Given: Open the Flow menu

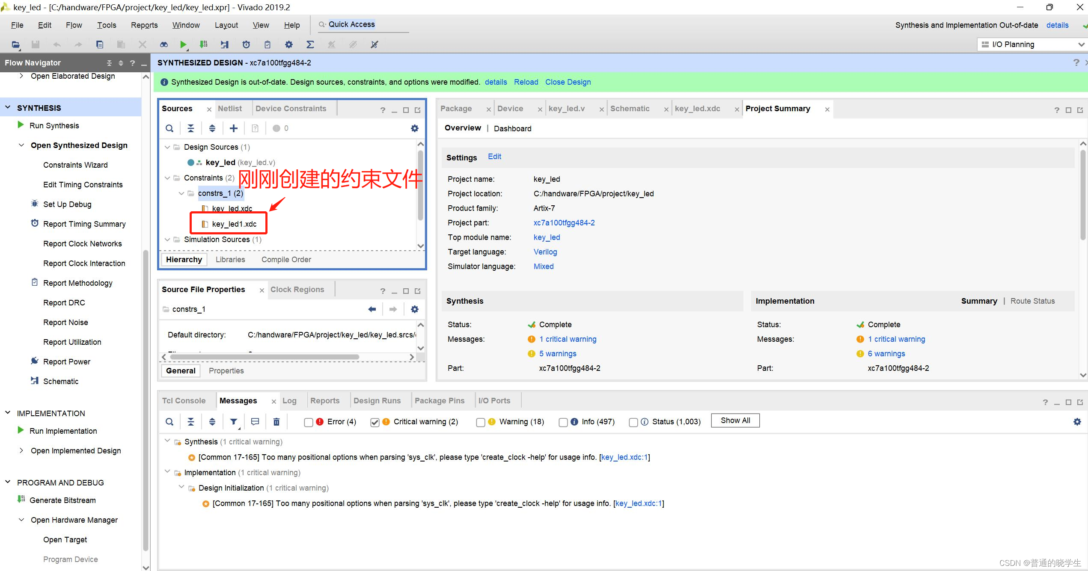Looking at the screenshot, I should (x=74, y=25).
